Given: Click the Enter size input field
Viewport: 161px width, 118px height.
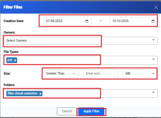Looking at the screenshot, I should coord(101,74).
